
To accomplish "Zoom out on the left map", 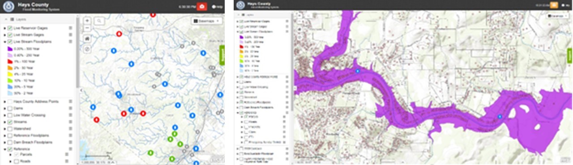I will click(87, 28).
